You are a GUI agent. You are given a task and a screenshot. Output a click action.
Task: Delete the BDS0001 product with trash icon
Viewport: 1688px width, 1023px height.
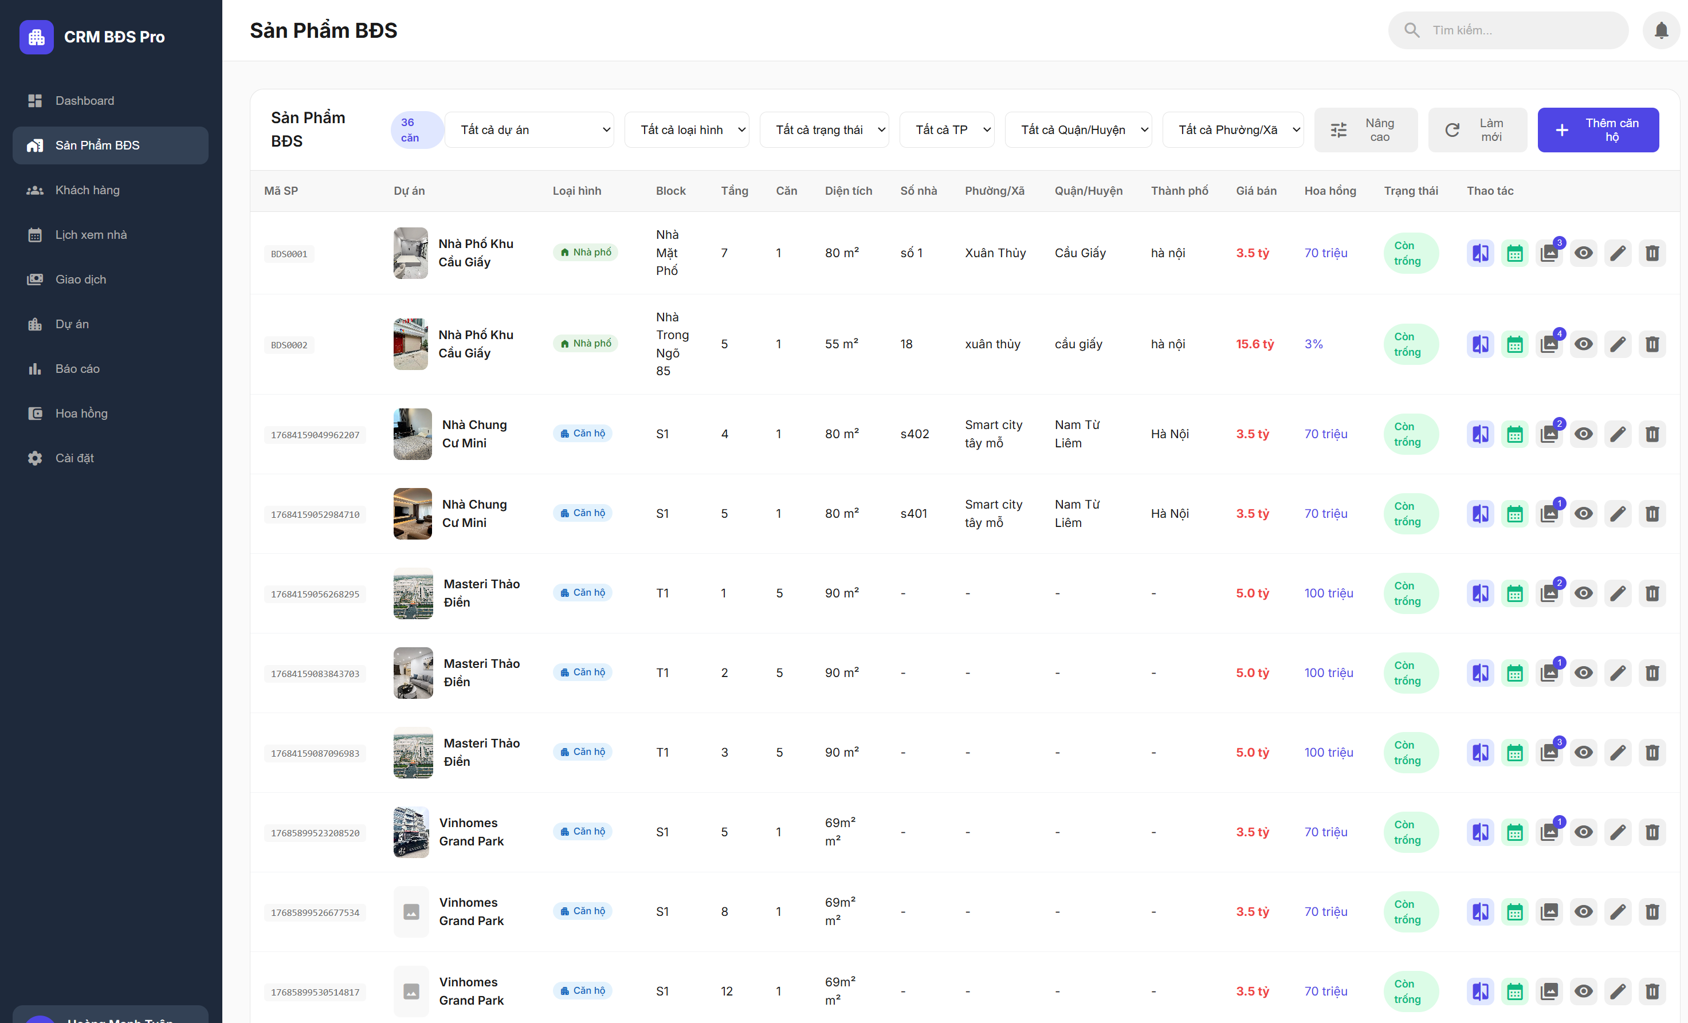click(x=1652, y=253)
